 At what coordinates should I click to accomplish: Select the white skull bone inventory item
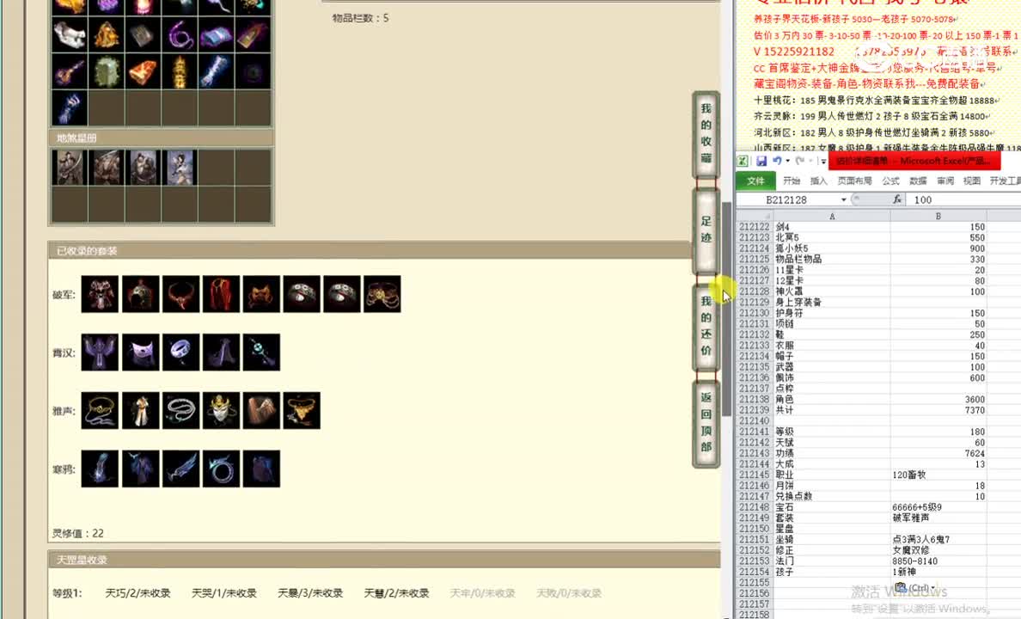tap(69, 34)
